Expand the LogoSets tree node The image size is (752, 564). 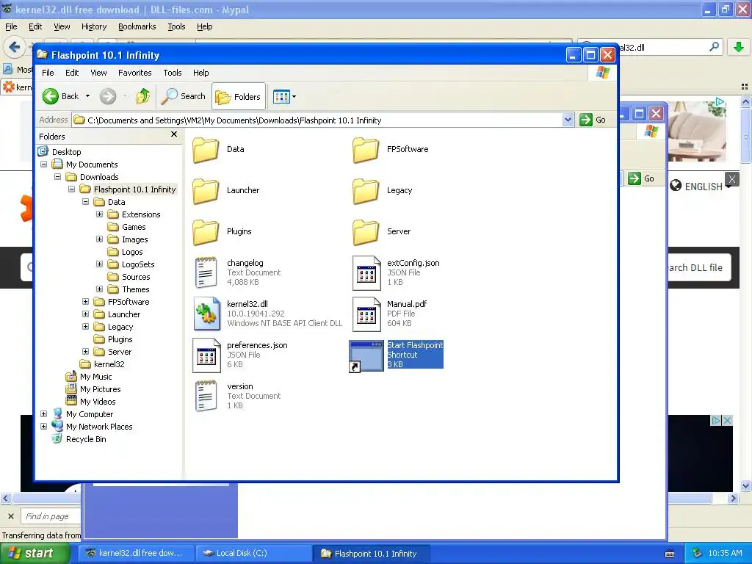(x=99, y=264)
